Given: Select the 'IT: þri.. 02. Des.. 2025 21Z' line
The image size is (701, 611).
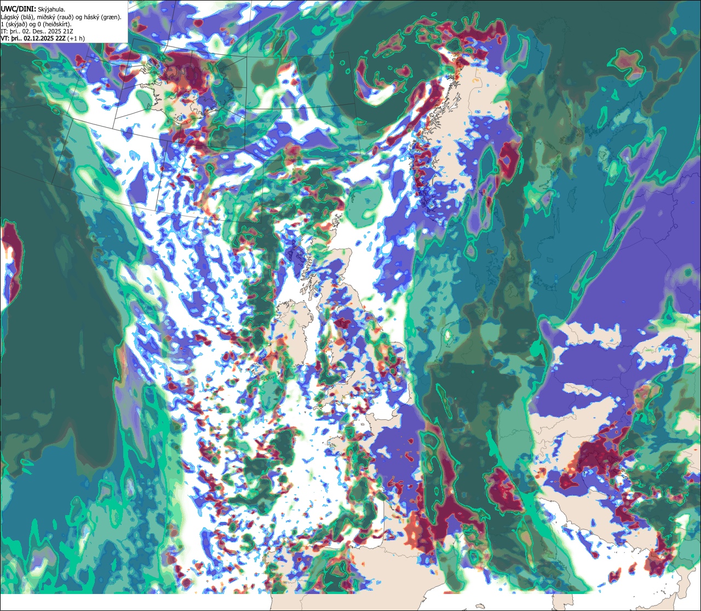Looking at the screenshot, I should click(x=36, y=31).
